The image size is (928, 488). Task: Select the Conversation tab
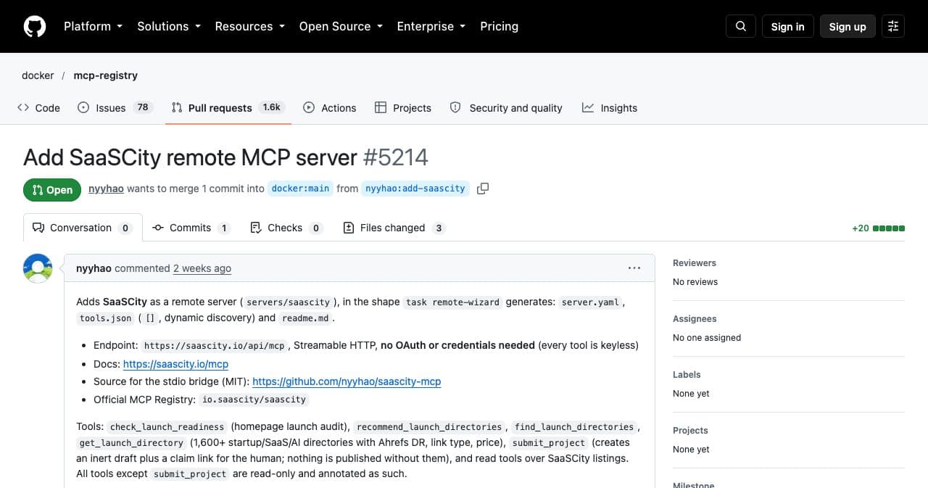coord(83,228)
